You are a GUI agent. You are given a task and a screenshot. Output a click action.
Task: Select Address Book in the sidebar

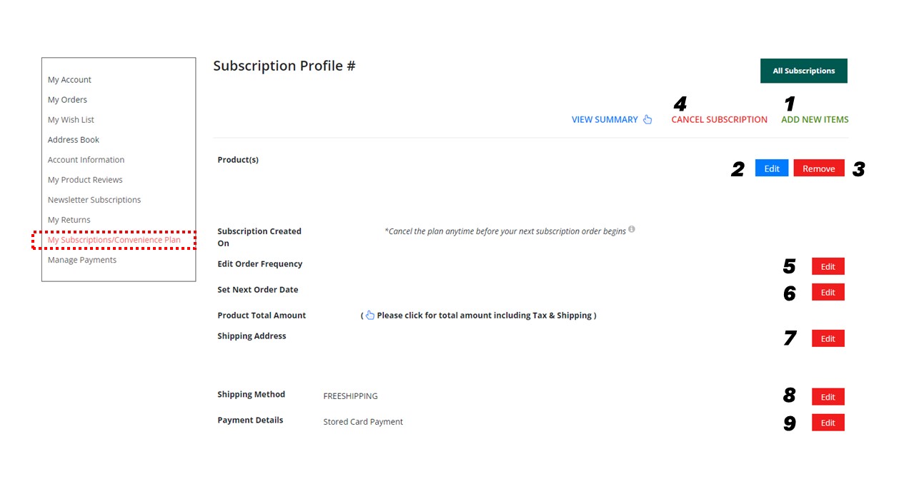[x=74, y=140]
